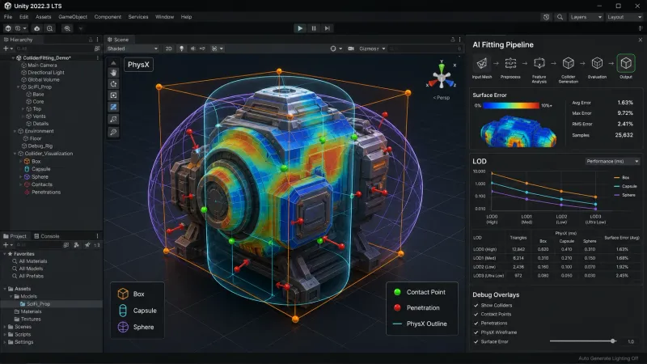Collapse the SciFi_Prop hierarchy node

point(18,87)
